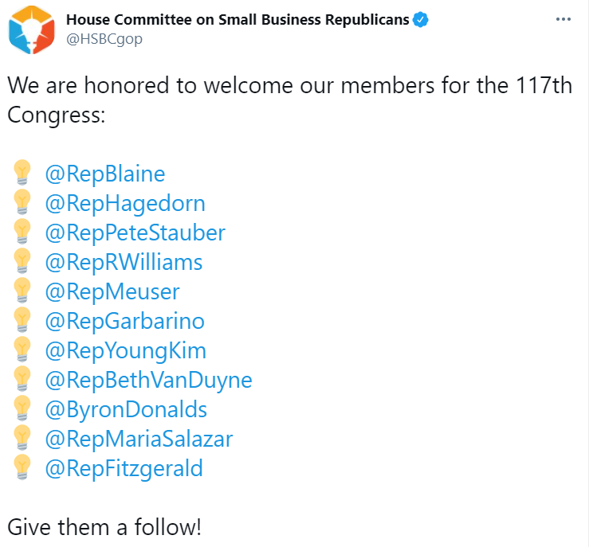Click the @RepMariaSalazar mention
589x547 pixels.
coord(139,439)
